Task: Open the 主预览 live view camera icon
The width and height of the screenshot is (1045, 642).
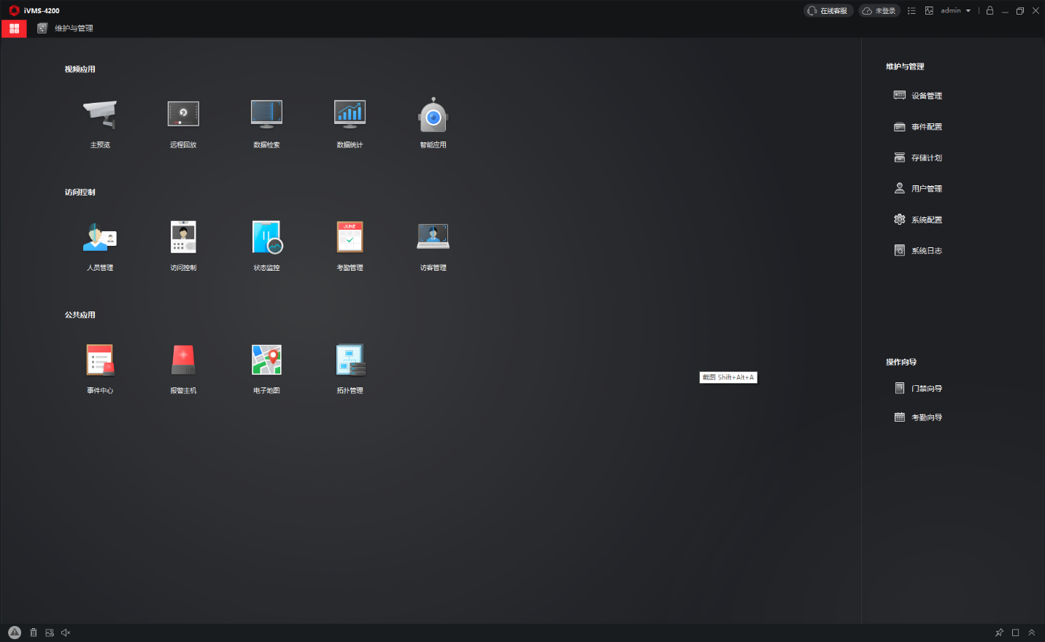Action: 100,115
